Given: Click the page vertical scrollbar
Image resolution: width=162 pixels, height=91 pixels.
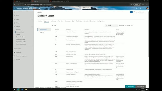Looking at the screenshot, I should [149, 34].
